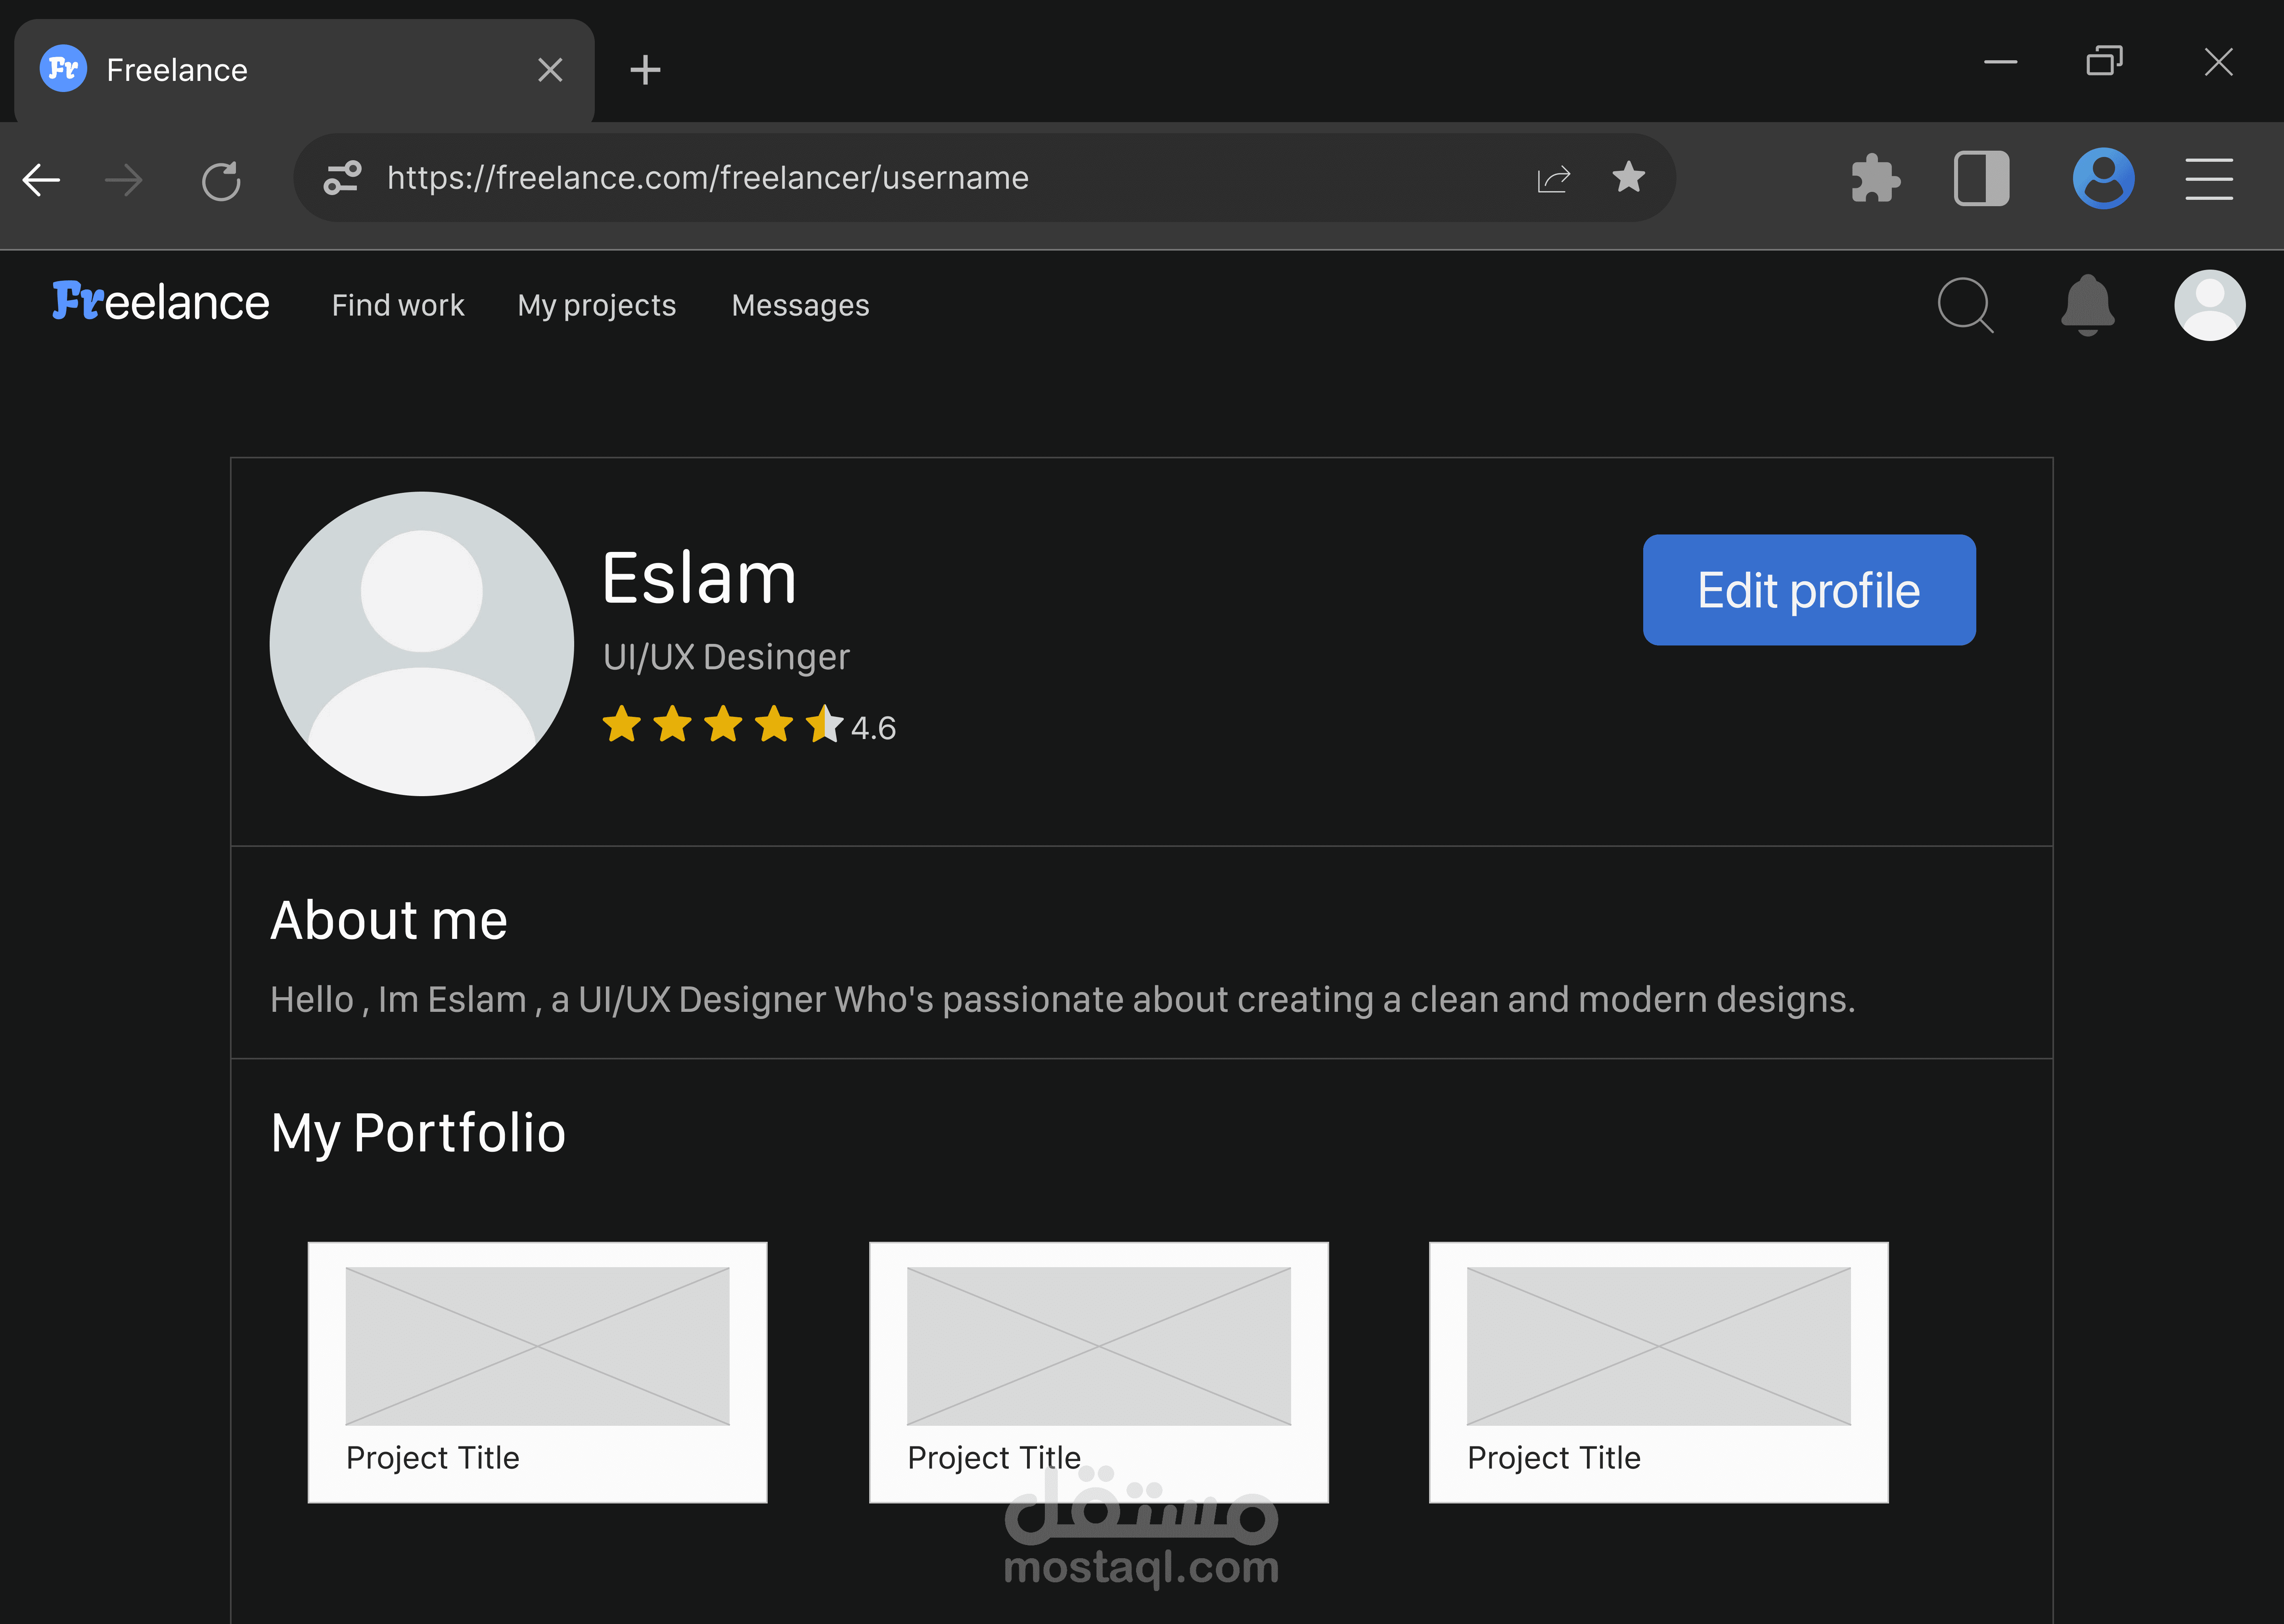Viewport: 2284px width, 1624px height.
Task: Bookmark this page with the star icon
Action: pos(1629,177)
